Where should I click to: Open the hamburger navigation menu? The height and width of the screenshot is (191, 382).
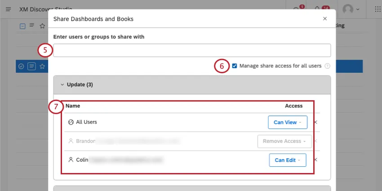click(x=8, y=9)
